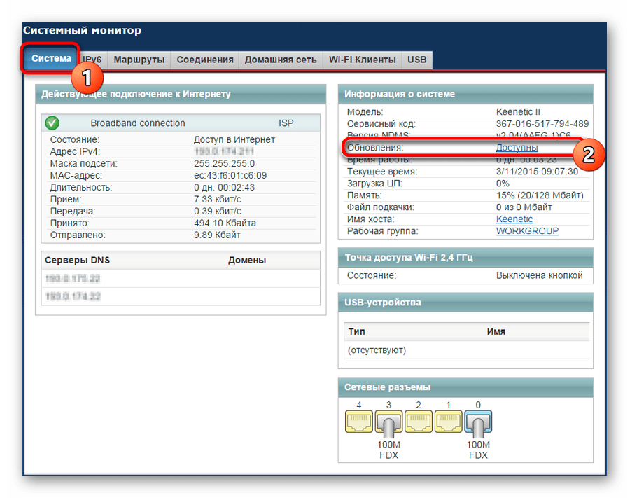Open the USB tab
Image resolution: width=630 pixels, height=498 pixels.
(x=417, y=60)
